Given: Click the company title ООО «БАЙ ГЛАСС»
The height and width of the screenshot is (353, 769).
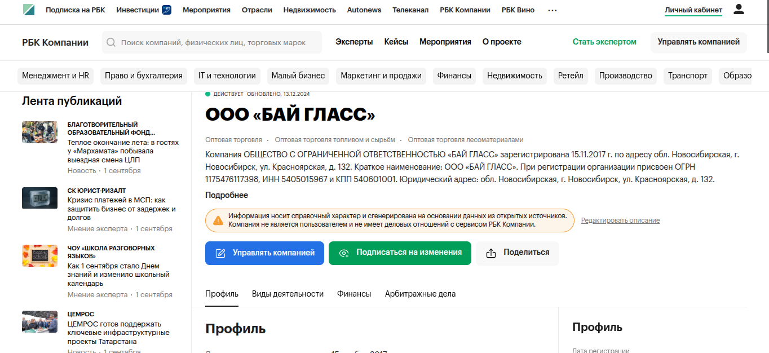Looking at the screenshot, I should coord(290,114).
